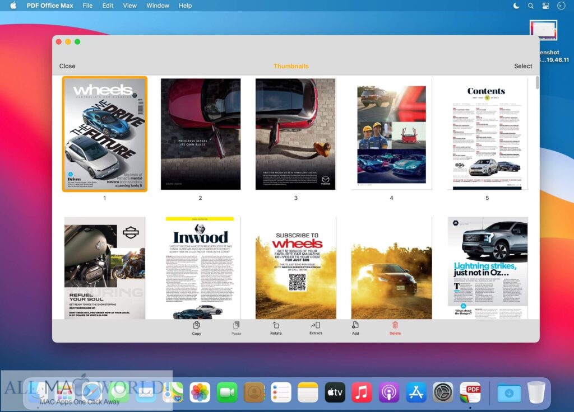Open Photos from the Dock
574x412 pixels.
pos(200,392)
